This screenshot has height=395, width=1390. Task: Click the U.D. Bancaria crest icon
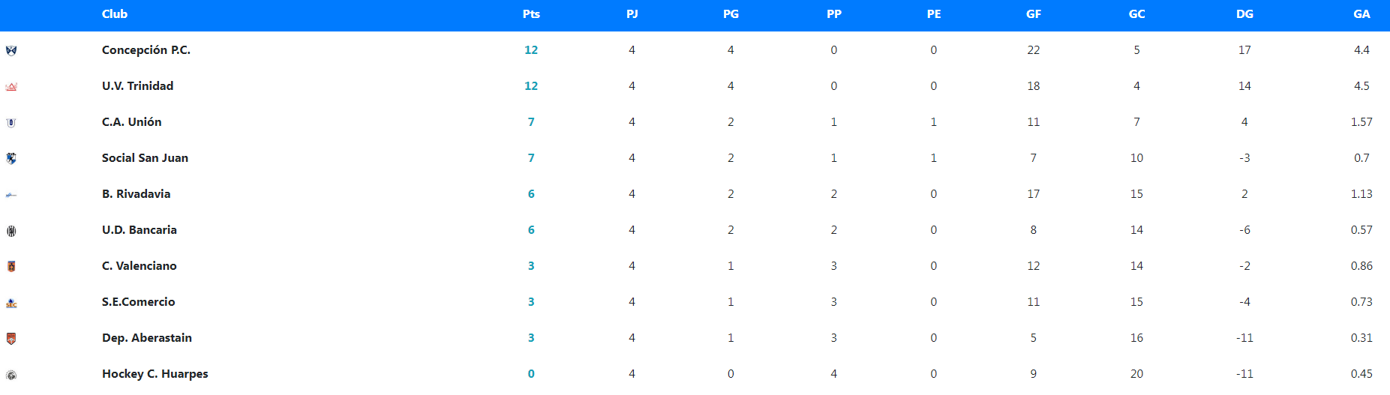click(x=11, y=231)
